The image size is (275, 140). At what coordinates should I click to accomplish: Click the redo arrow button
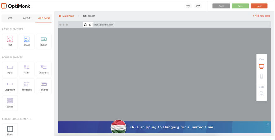point(198,6)
